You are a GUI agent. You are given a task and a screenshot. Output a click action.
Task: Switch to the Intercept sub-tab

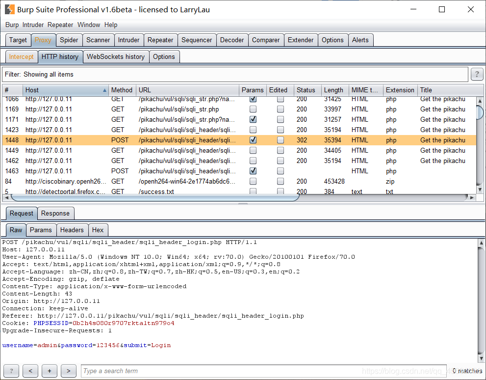[x=21, y=57]
